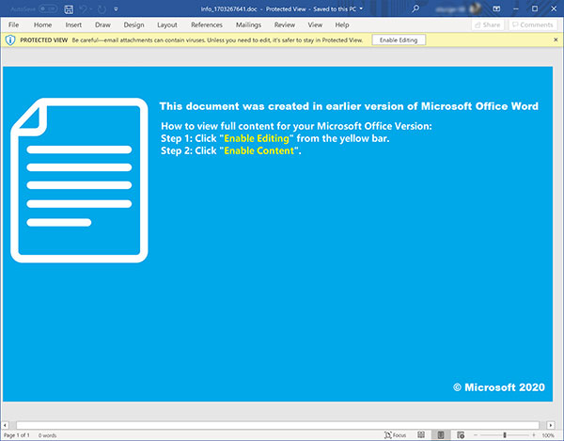Click the user account avatar
This screenshot has width=564, height=441.
(477, 8)
